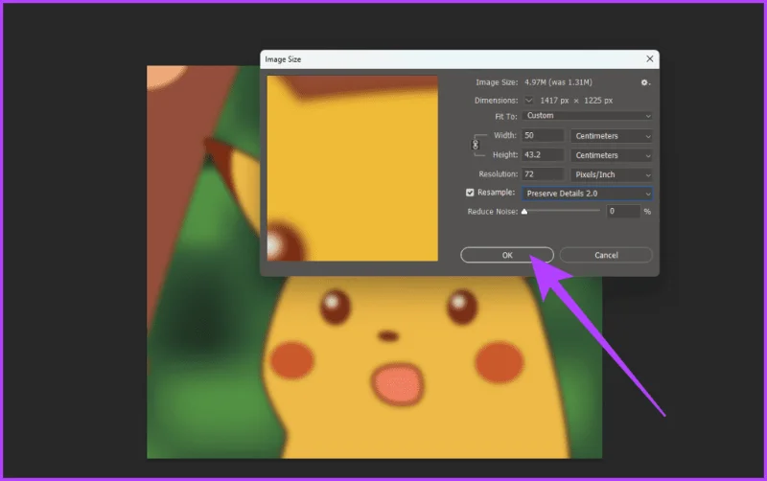Click the Fit To label
Screen dimensions: 767x481
coord(506,116)
